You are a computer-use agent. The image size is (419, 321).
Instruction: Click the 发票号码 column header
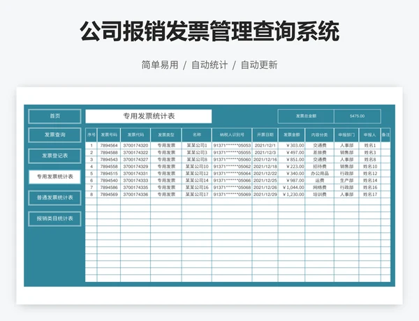tap(109, 135)
